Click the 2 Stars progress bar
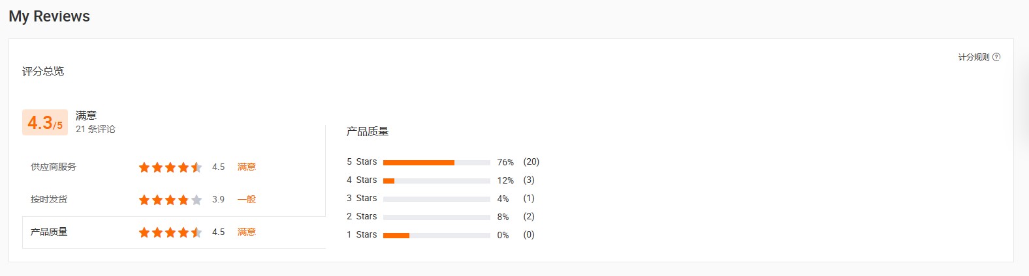Screen dimensions: 1029x276 tap(436, 217)
